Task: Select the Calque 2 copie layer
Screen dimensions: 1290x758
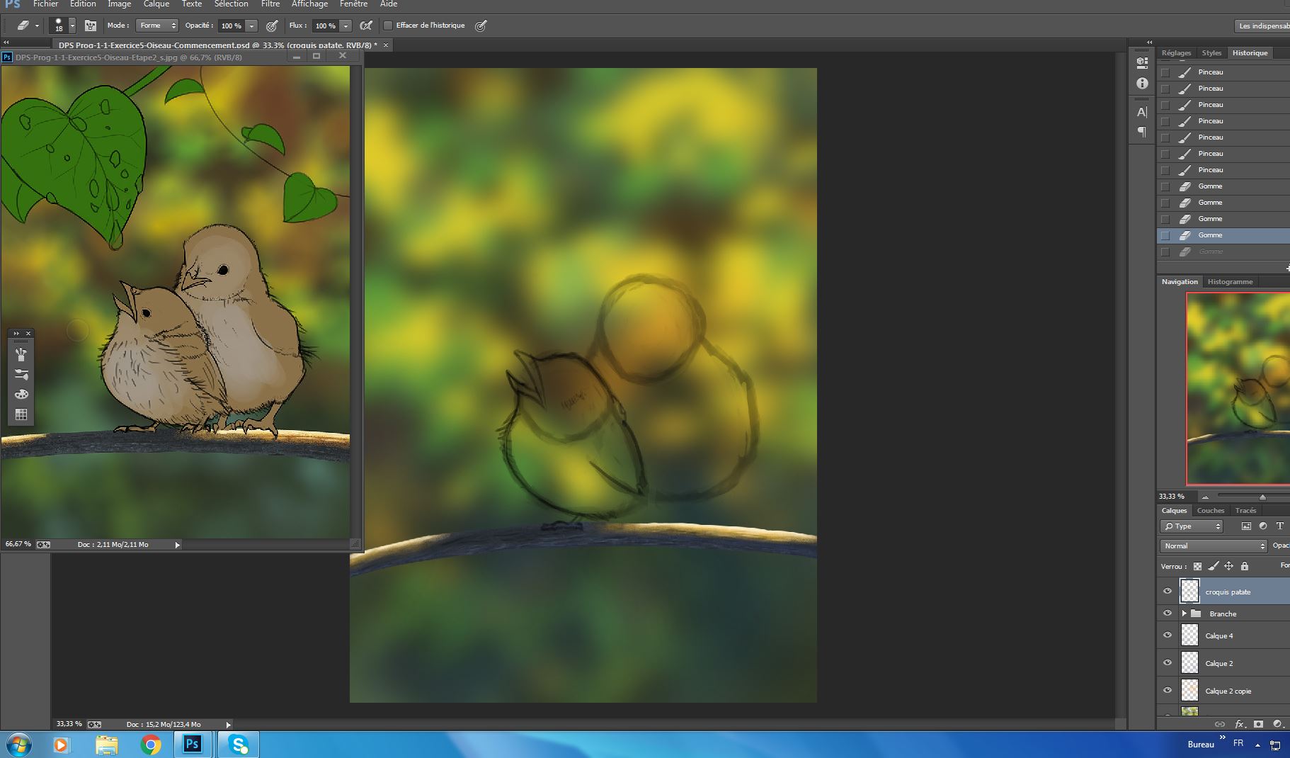Action: (x=1228, y=691)
